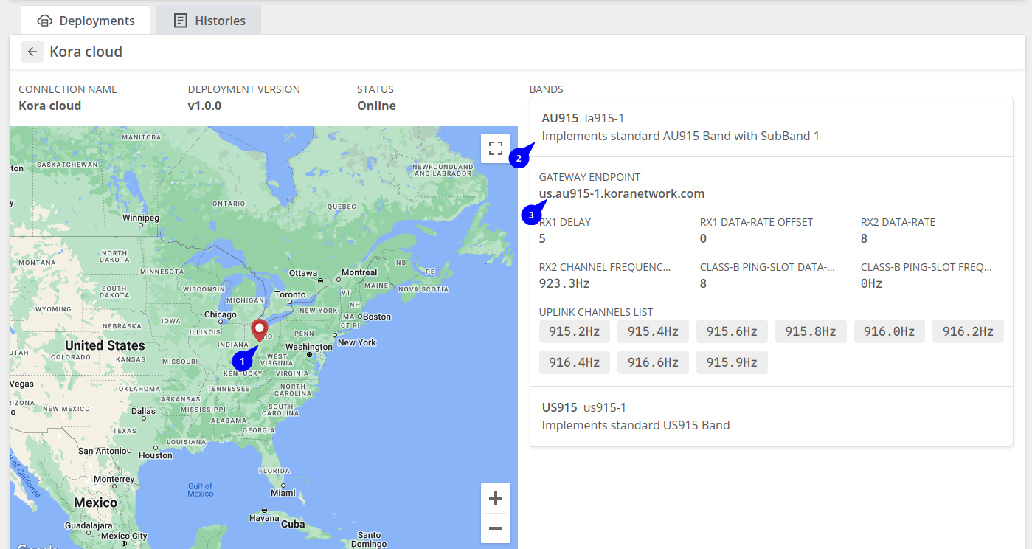Screen dimensions: 1032x549
Task: Zoom in on the map
Action: tap(496, 498)
